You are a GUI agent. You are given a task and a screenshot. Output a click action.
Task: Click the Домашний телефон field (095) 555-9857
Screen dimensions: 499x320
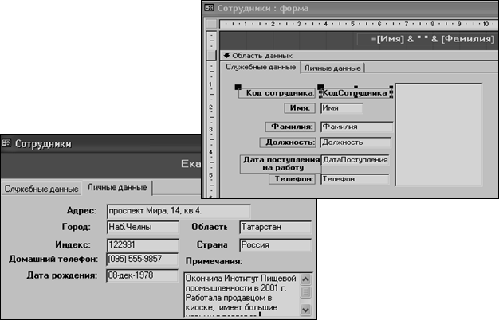click(x=142, y=259)
